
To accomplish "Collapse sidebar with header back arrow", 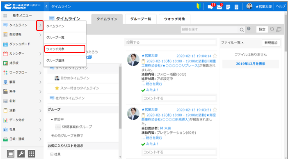I will 46,6.
